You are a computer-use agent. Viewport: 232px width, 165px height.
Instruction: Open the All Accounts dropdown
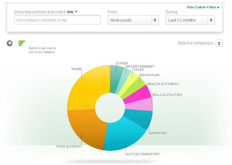point(133,20)
